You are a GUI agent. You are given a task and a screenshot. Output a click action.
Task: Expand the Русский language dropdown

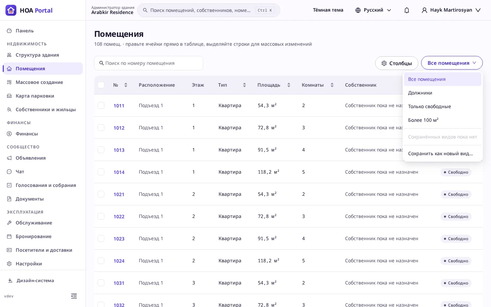[373, 10]
